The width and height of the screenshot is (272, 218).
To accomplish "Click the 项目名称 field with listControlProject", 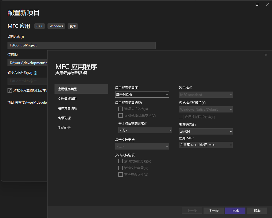I will click(81, 45).
